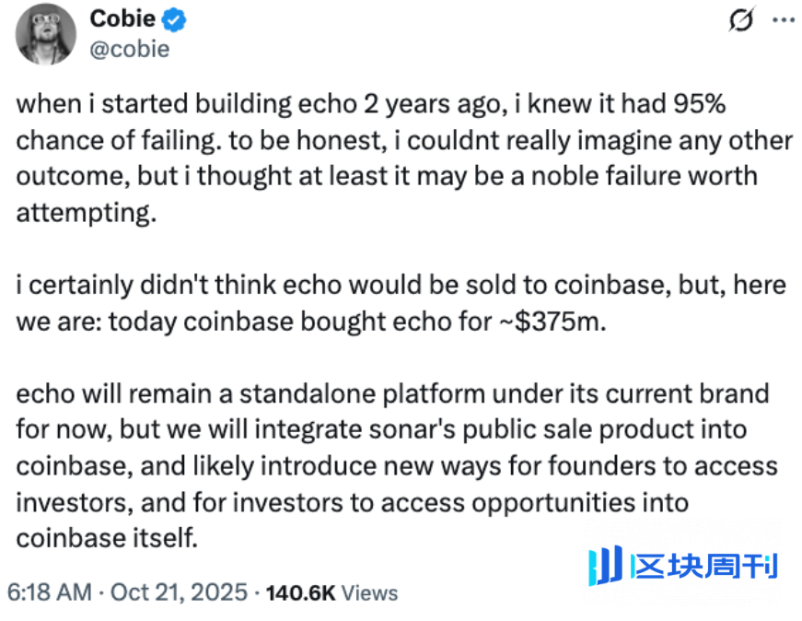The height and width of the screenshot is (621, 802).
Task: Open Cobie's profile avatar picture
Action: click(45, 33)
